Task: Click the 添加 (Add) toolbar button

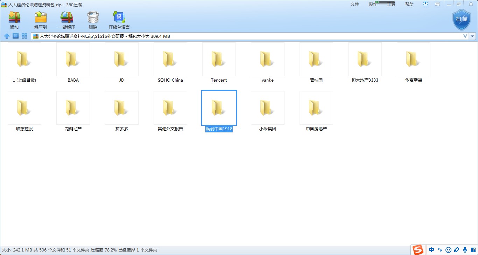Action: pos(14,20)
